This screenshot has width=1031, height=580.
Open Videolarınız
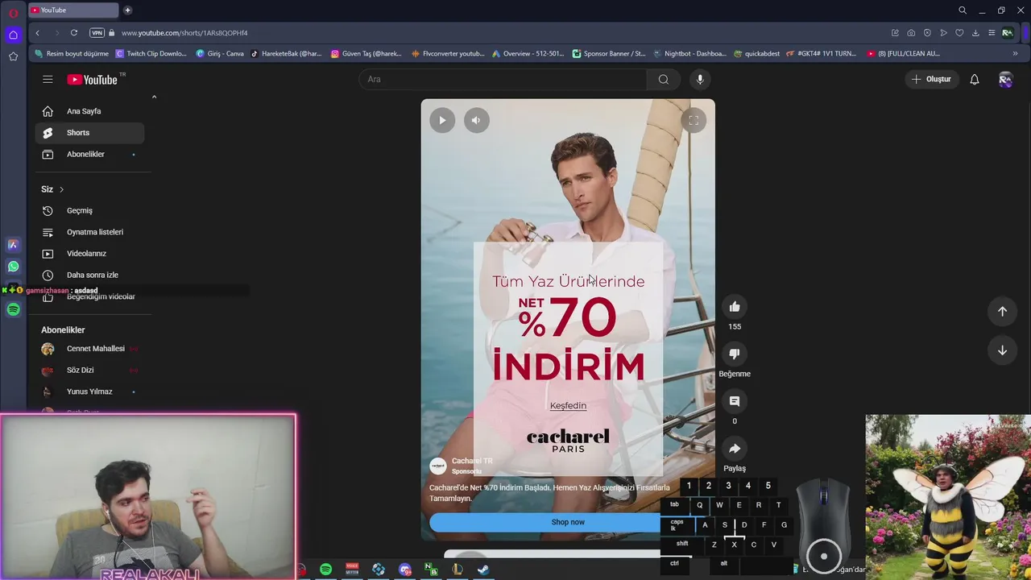click(89, 254)
